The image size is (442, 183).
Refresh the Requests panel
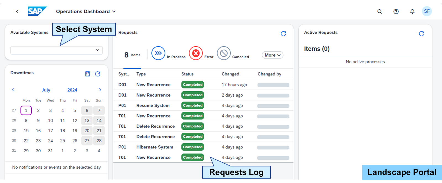pyautogui.click(x=283, y=34)
